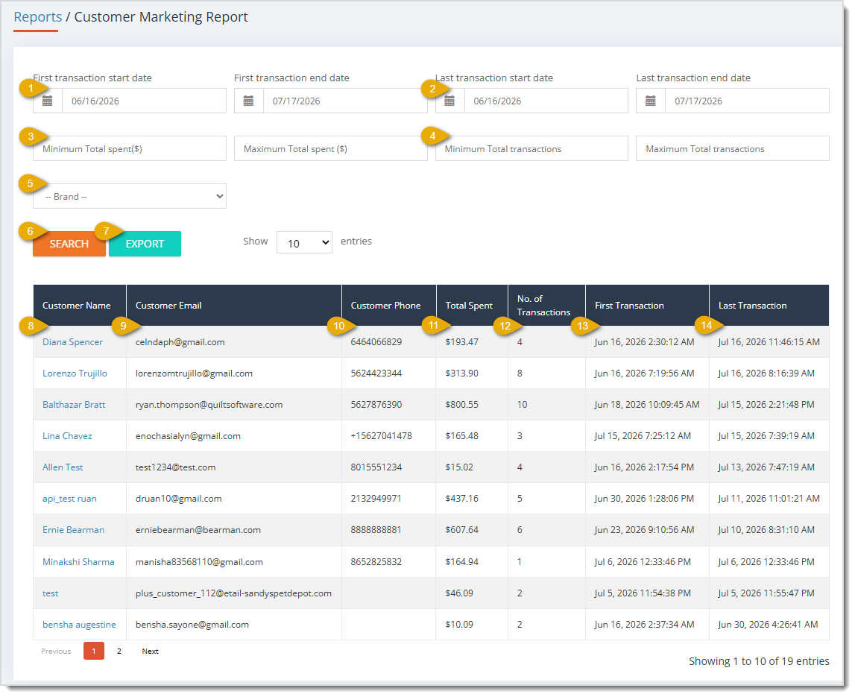
Task: Open customer Lina Chavez
Action: [x=67, y=436]
